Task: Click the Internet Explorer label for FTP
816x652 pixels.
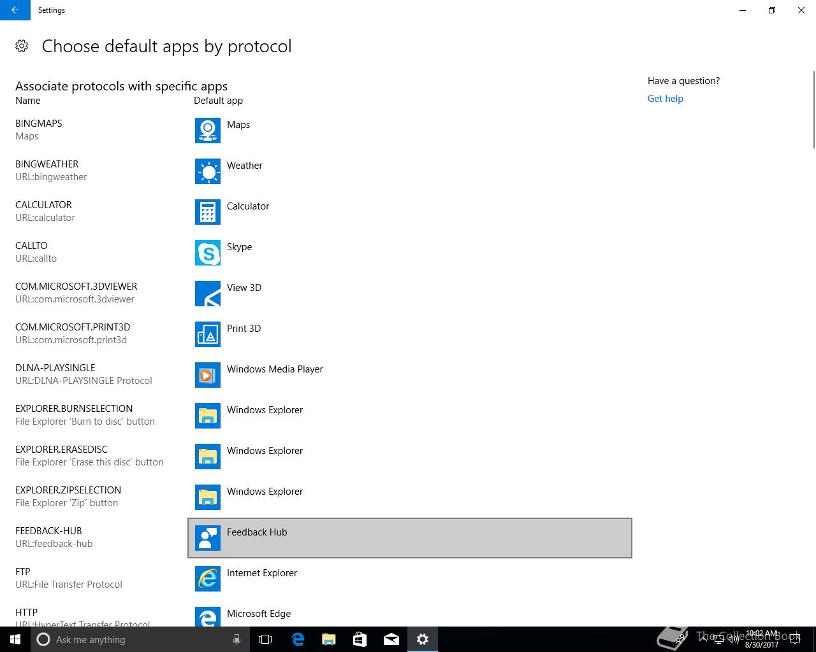Action: [262, 573]
